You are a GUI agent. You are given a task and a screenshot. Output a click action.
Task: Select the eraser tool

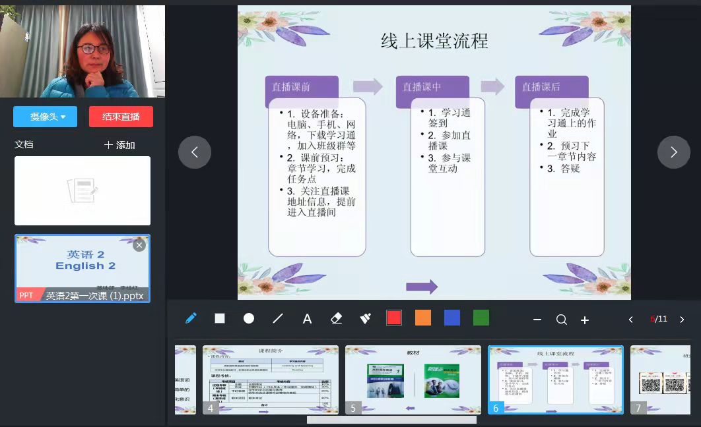pos(336,318)
